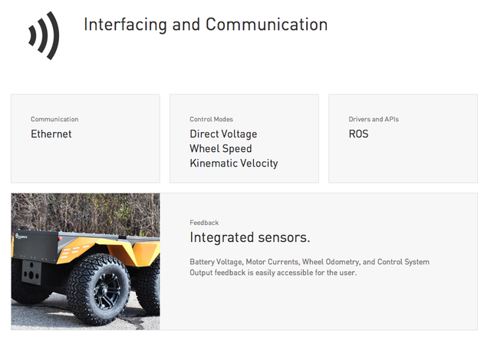Click the Drivers and APIs label
This screenshot has height=344, width=491.
pos(374,119)
